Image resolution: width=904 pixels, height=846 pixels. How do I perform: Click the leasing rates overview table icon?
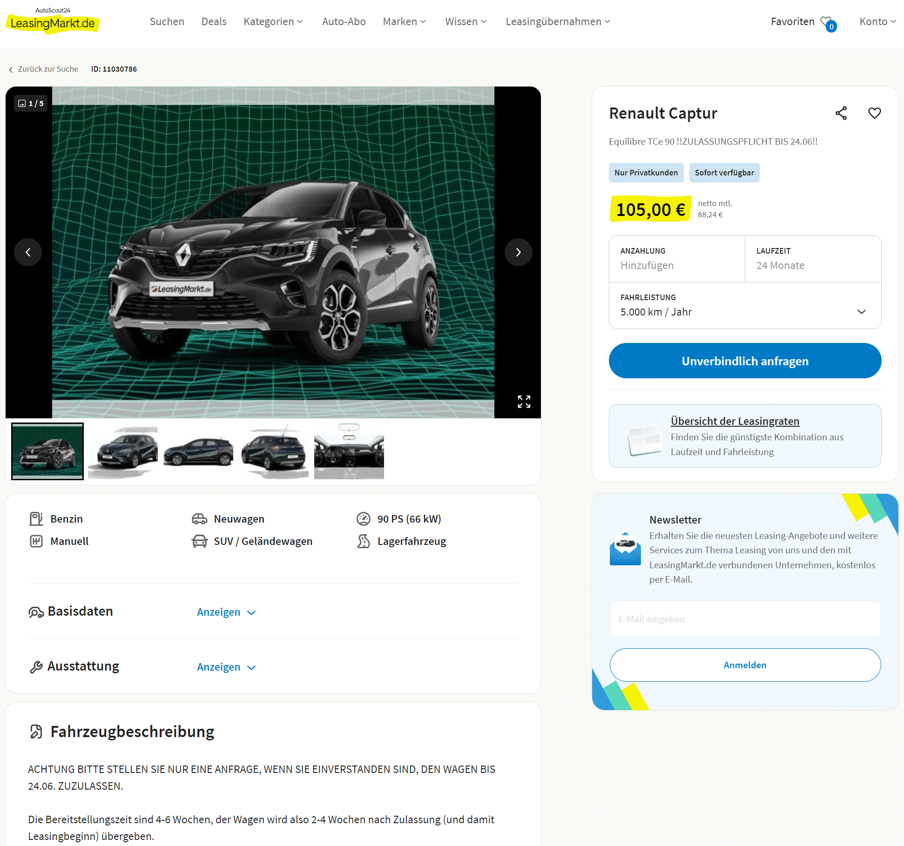(644, 440)
